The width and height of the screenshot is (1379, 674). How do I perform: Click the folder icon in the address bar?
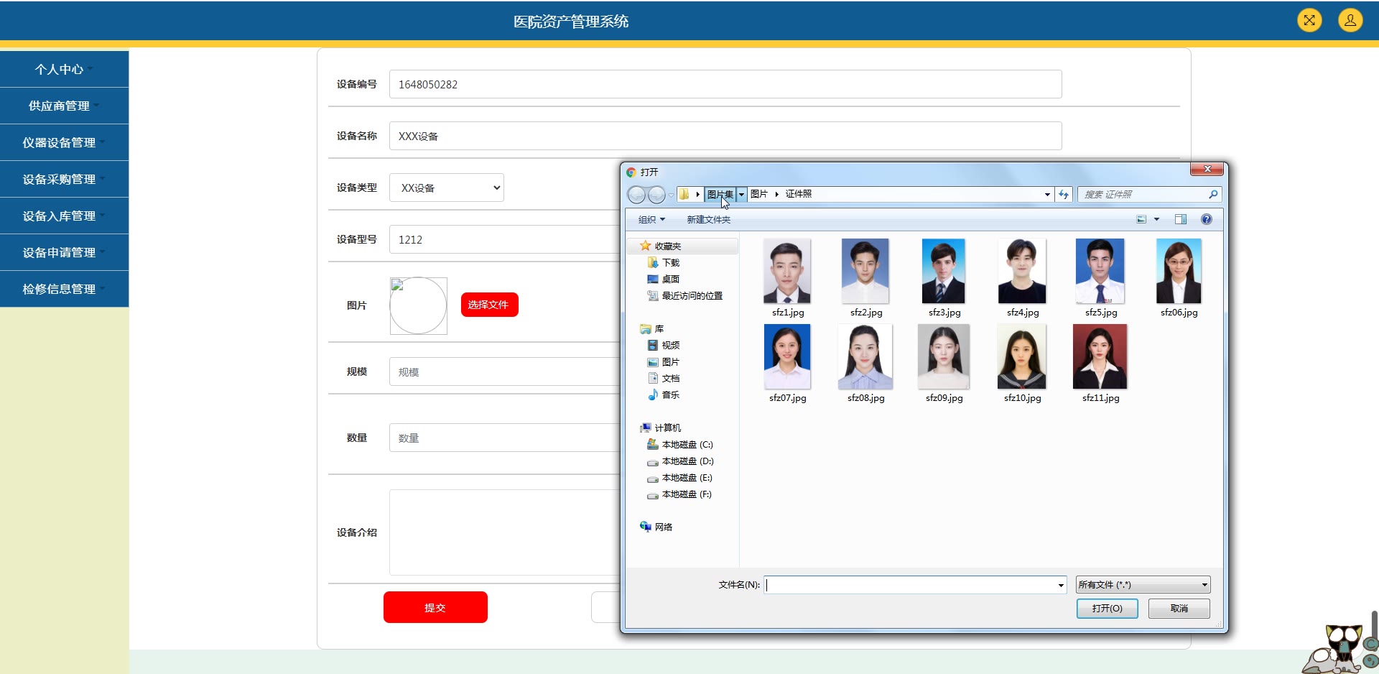coord(684,194)
